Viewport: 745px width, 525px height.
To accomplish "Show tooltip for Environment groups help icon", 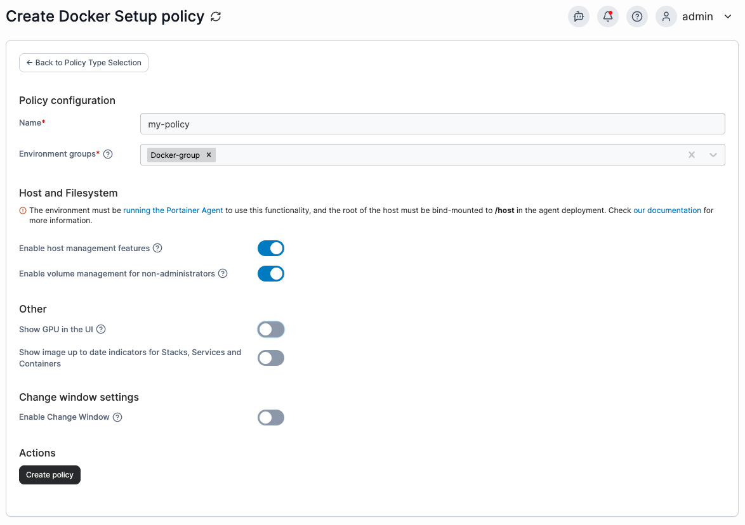I will coord(108,154).
